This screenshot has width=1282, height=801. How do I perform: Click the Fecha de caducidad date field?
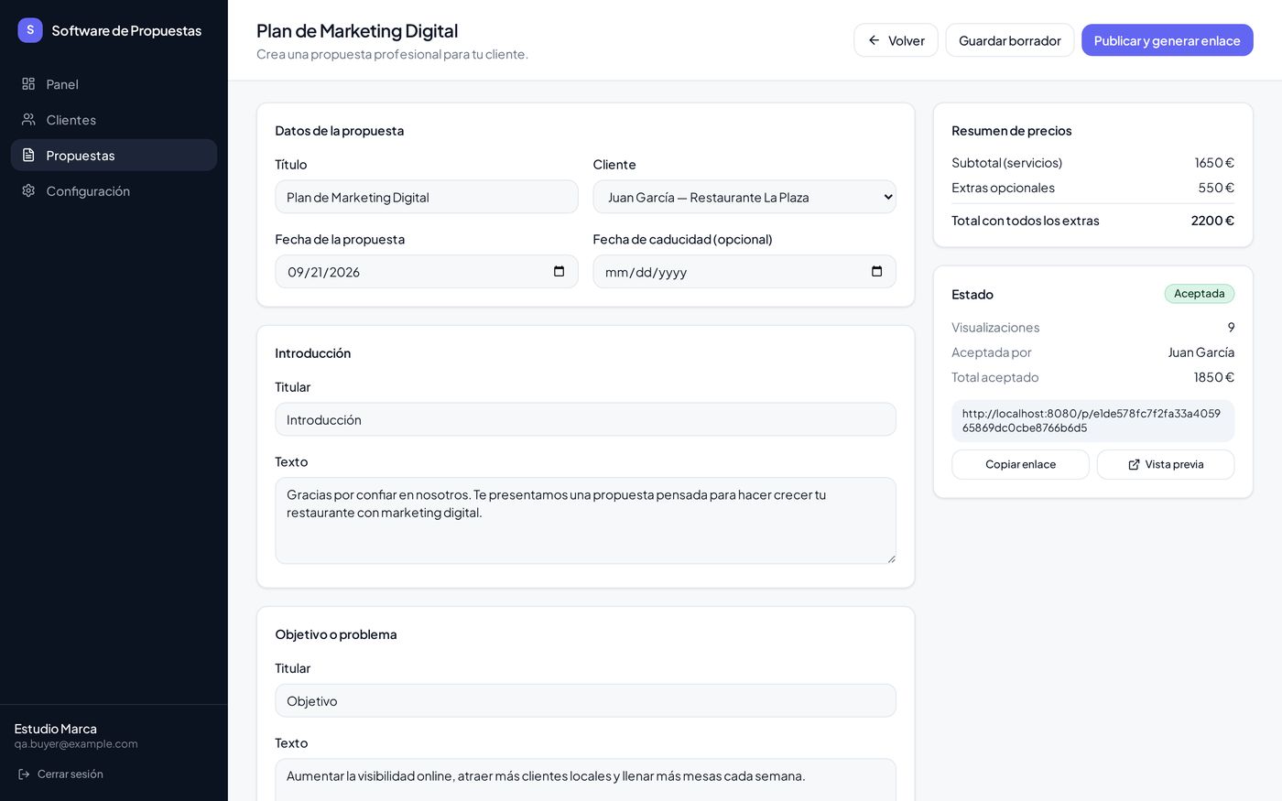click(x=744, y=272)
